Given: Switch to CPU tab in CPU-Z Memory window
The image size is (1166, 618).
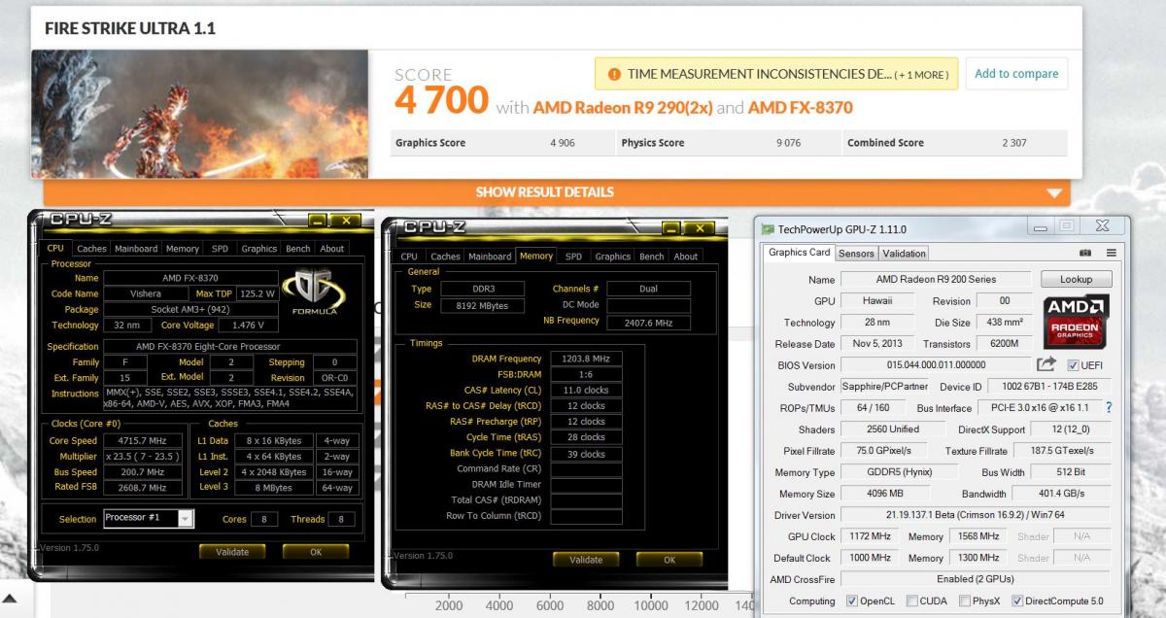Looking at the screenshot, I should click(x=409, y=257).
